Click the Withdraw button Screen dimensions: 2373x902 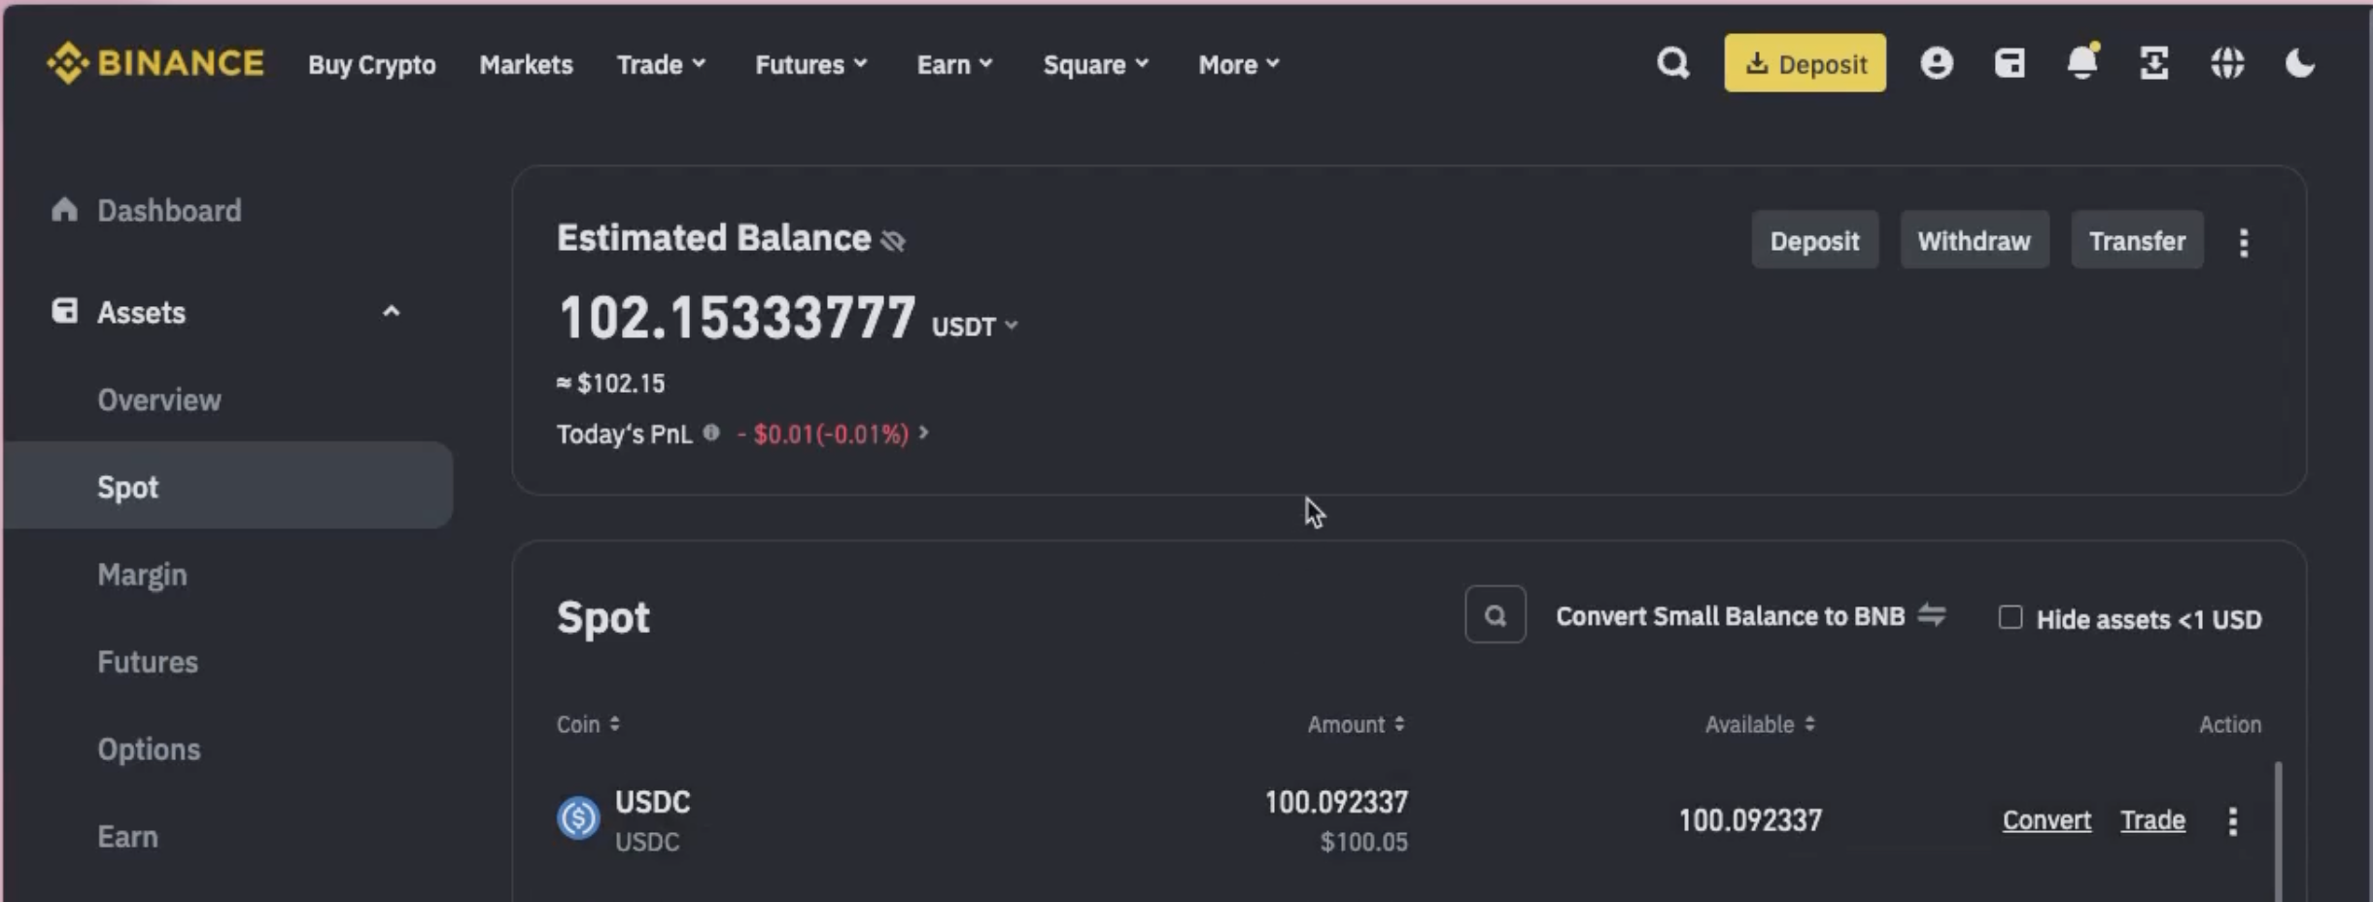tap(1974, 240)
